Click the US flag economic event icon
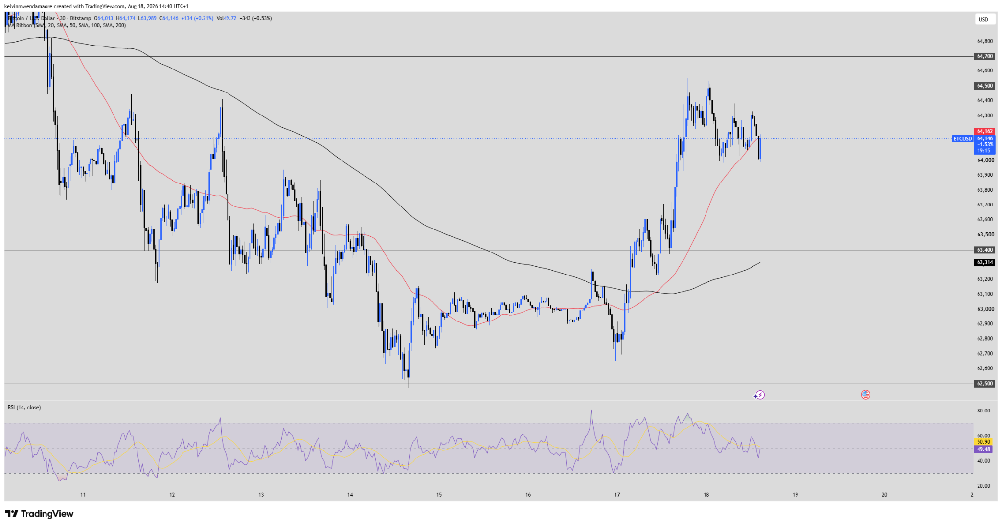Viewport: 1002px width, 527px height. (x=865, y=395)
